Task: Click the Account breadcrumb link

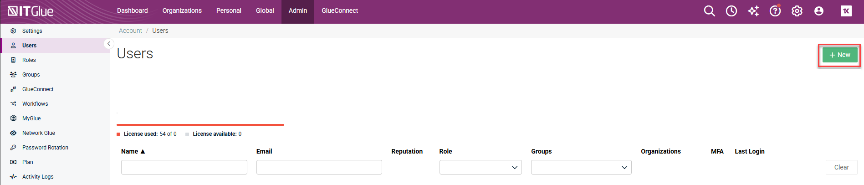Action: pyautogui.click(x=130, y=31)
